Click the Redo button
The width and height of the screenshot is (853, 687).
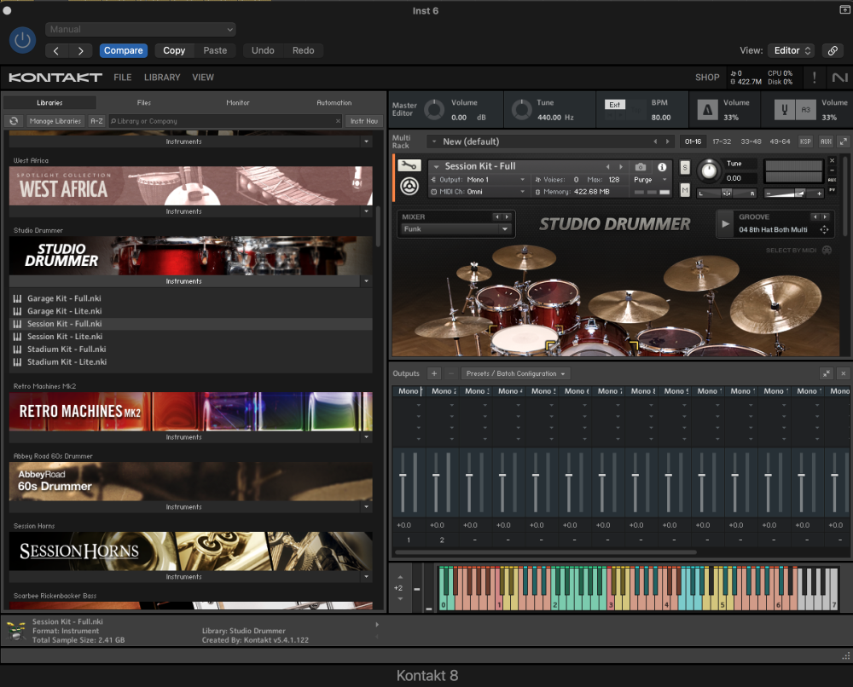point(303,50)
